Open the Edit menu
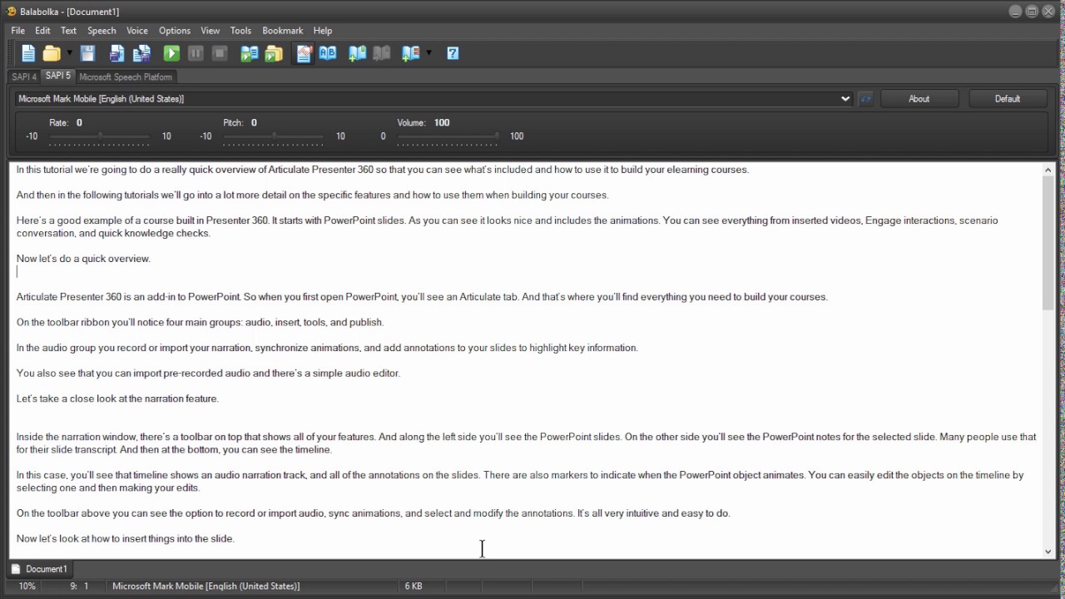 click(42, 31)
